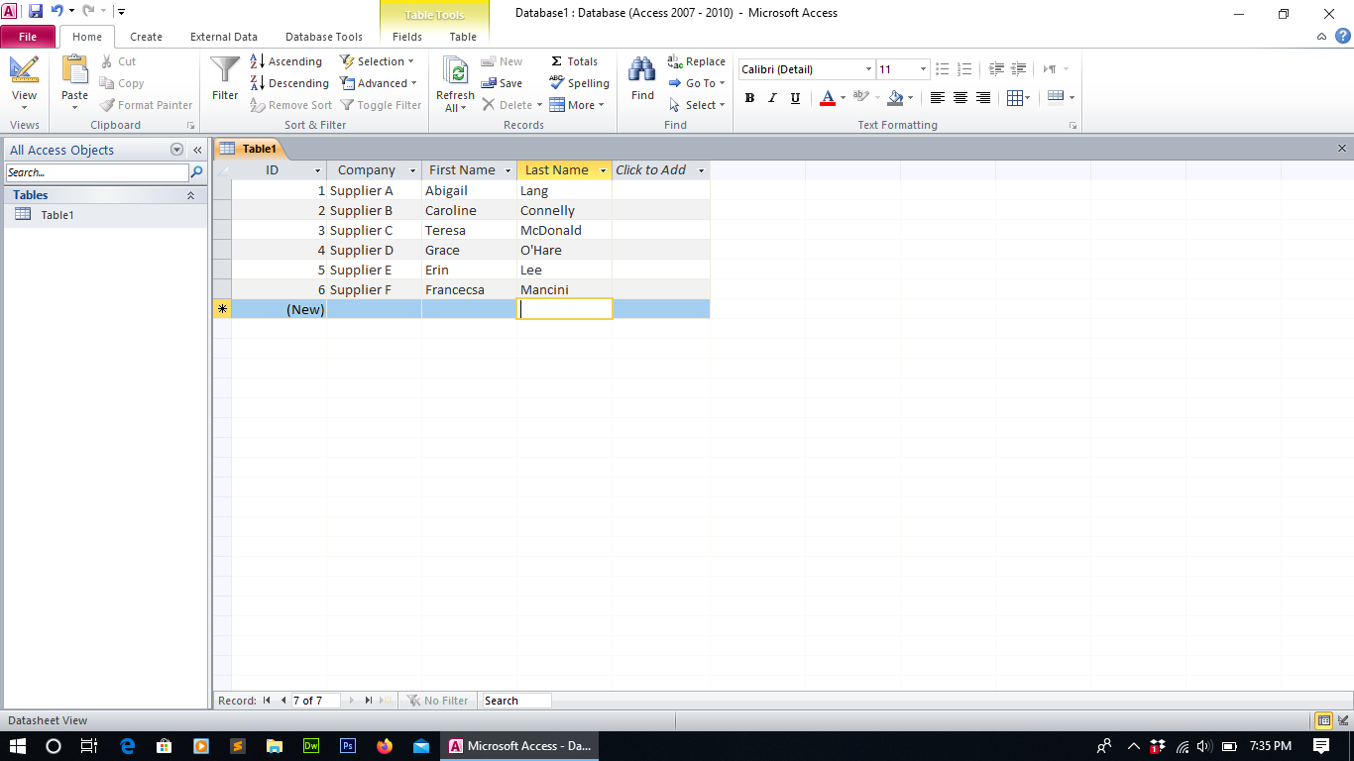
Task: Collapse the Tables group
Action: tap(190, 195)
